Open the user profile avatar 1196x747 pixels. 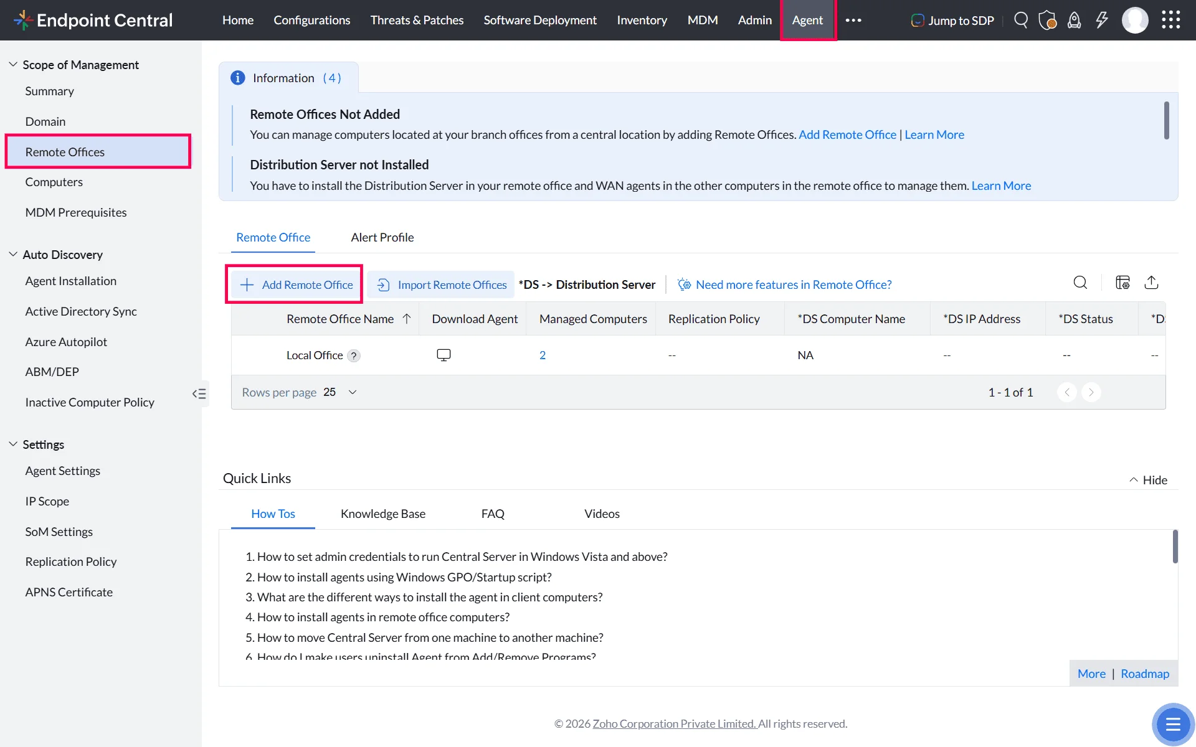click(x=1135, y=20)
